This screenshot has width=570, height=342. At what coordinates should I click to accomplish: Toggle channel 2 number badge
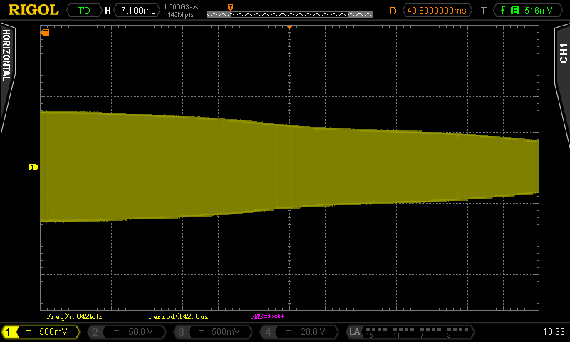pos(95,332)
